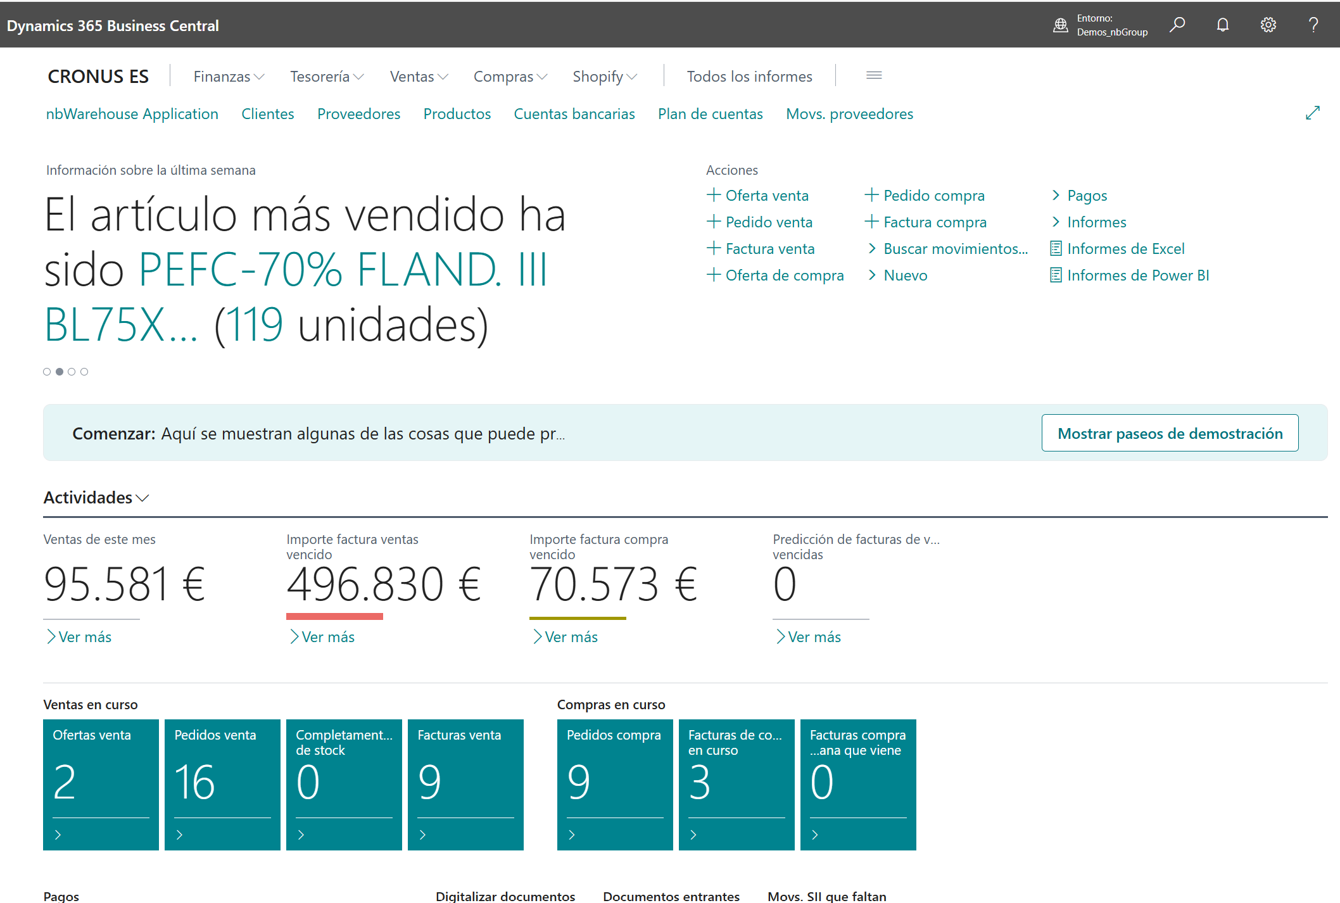Select the fourth headline carousel dot
This screenshot has width=1340, height=903.
pos(84,372)
